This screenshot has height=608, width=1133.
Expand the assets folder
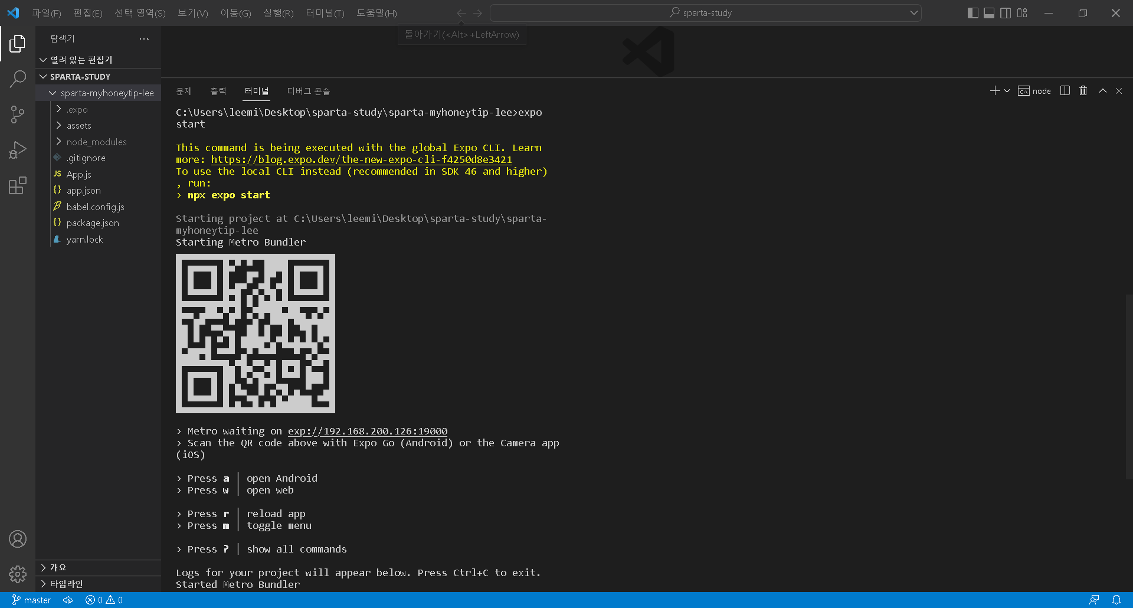tap(98, 126)
